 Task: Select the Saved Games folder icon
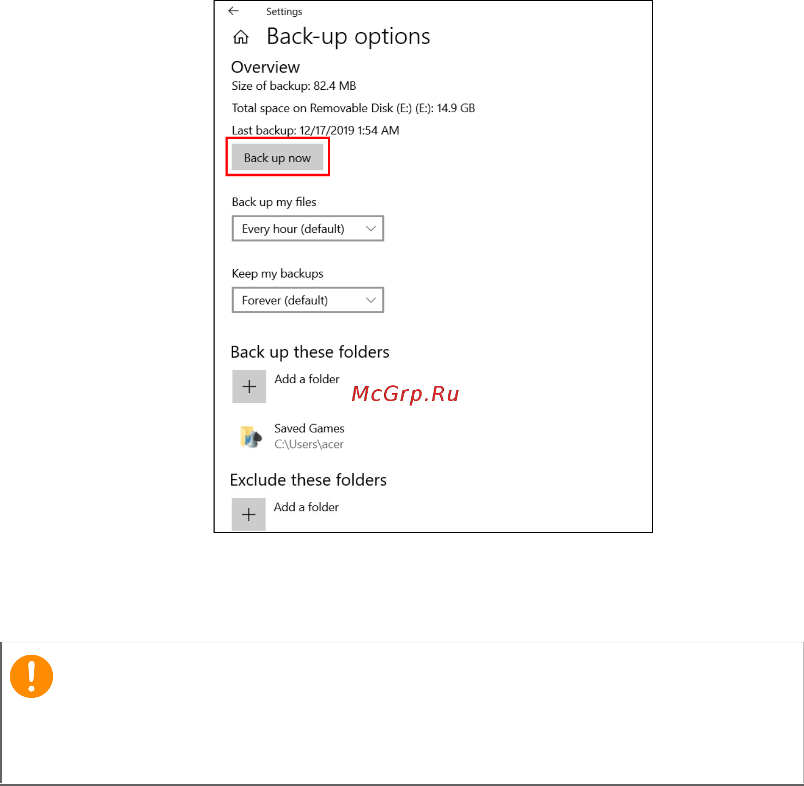(x=250, y=437)
